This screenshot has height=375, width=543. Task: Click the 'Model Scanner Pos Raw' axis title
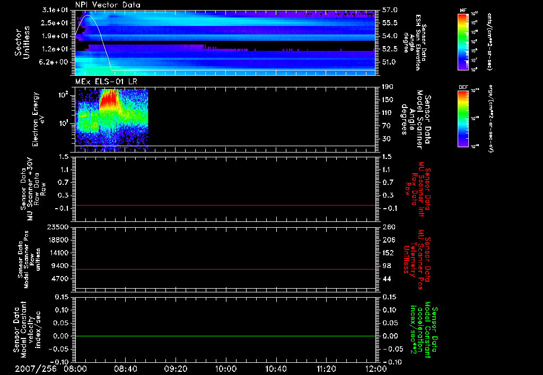coord(29,260)
